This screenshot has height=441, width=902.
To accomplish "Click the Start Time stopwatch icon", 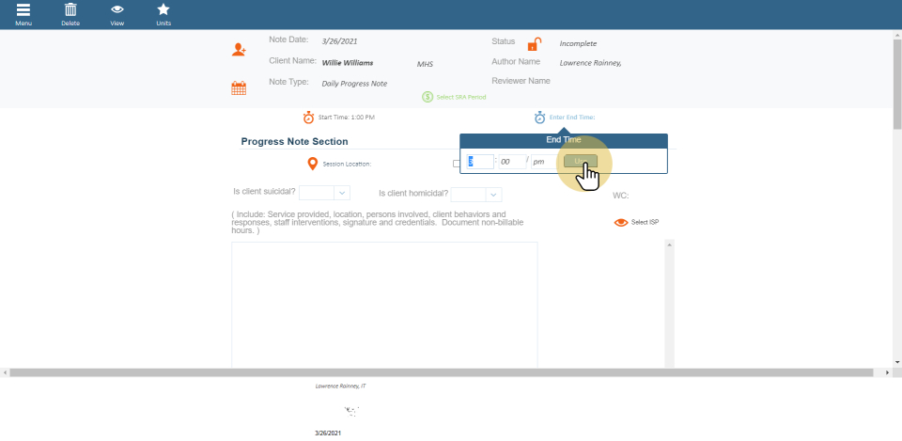I will click(x=308, y=118).
